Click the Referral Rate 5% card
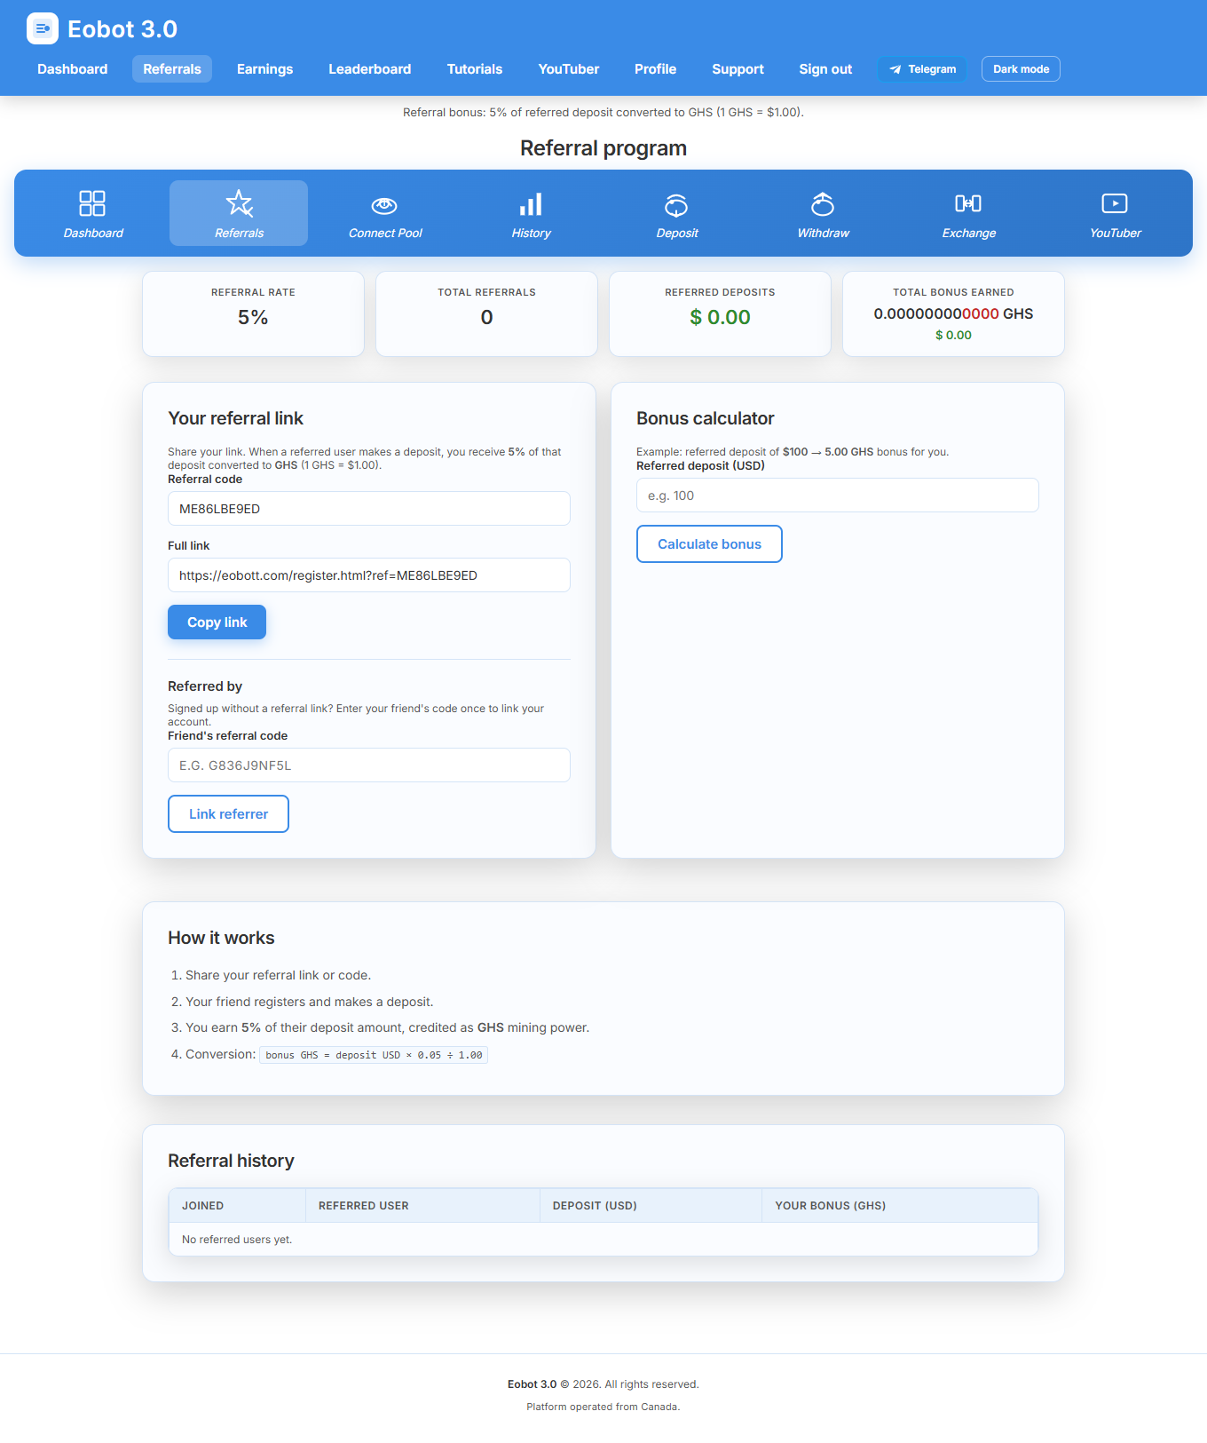This screenshot has width=1207, height=1443. tap(253, 314)
